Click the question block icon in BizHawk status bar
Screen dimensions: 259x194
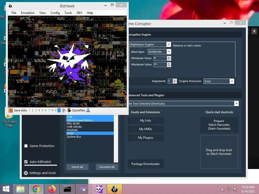[x=10, y=110]
